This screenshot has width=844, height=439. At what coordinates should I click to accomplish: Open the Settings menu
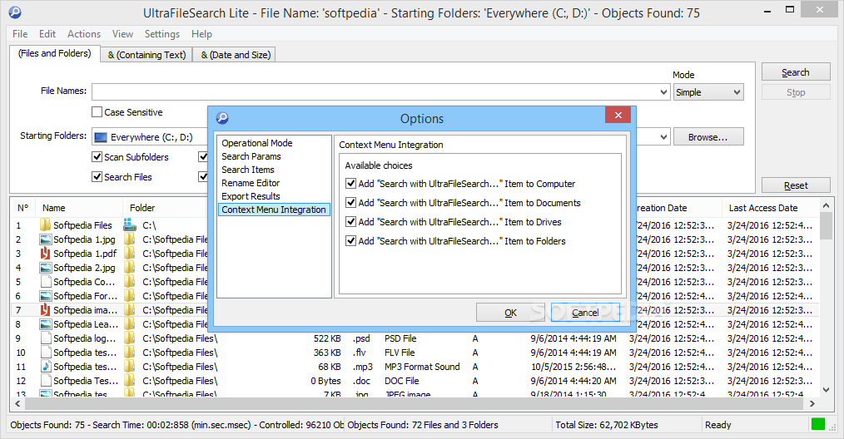pyautogui.click(x=162, y=34)
